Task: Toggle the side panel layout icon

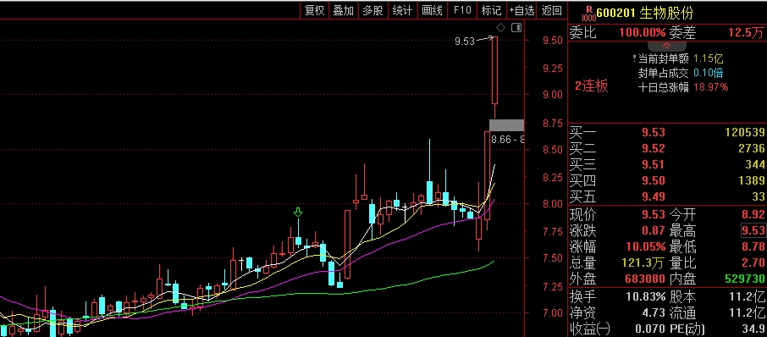Action: 516,27
